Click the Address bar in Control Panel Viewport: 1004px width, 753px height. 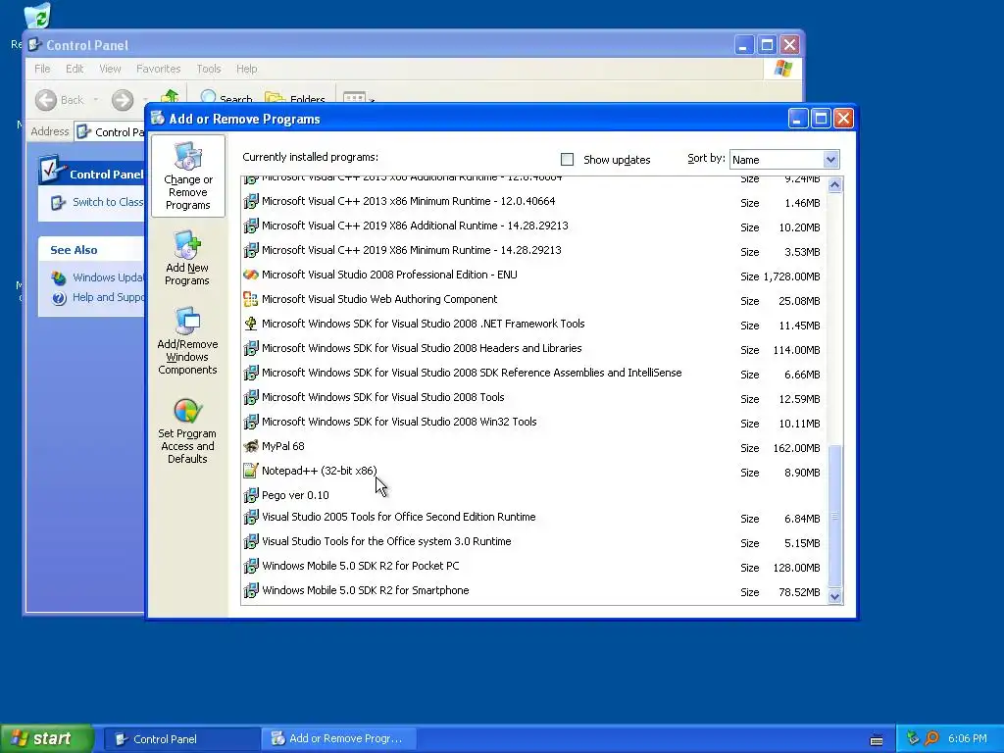[110, 132]
